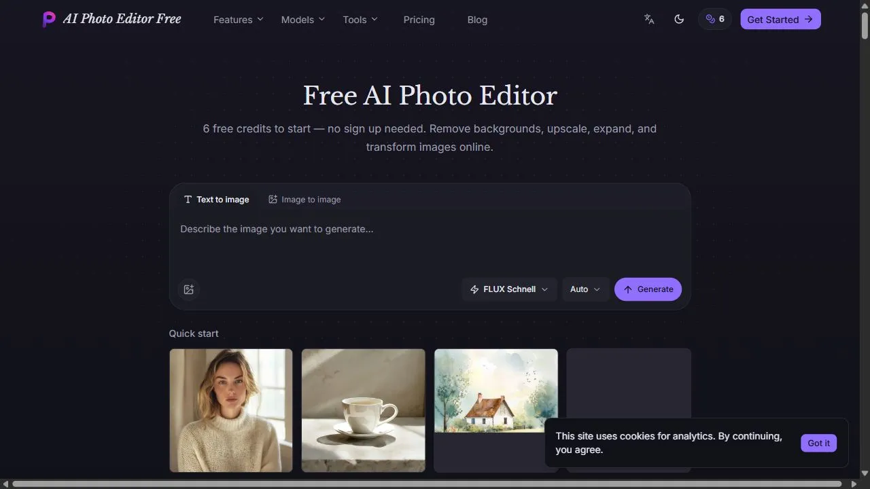Toggle dark mode moon icon
Viewport: 870px width, 489px height.
[x=679, y=19]
